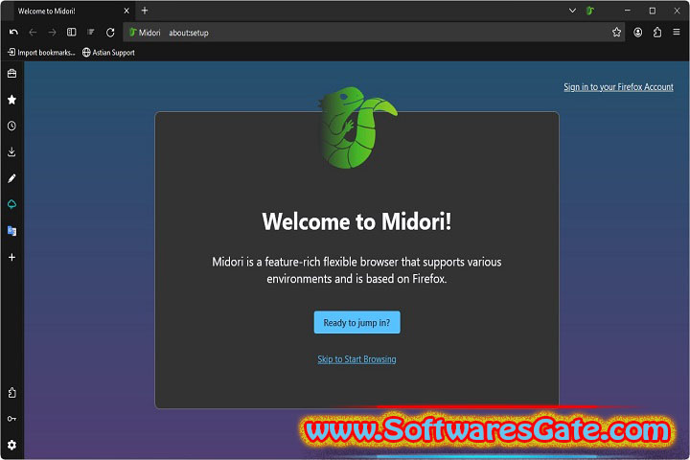
Task: Open the account profile icon in toolbar
Action: [x=637, y=33]
